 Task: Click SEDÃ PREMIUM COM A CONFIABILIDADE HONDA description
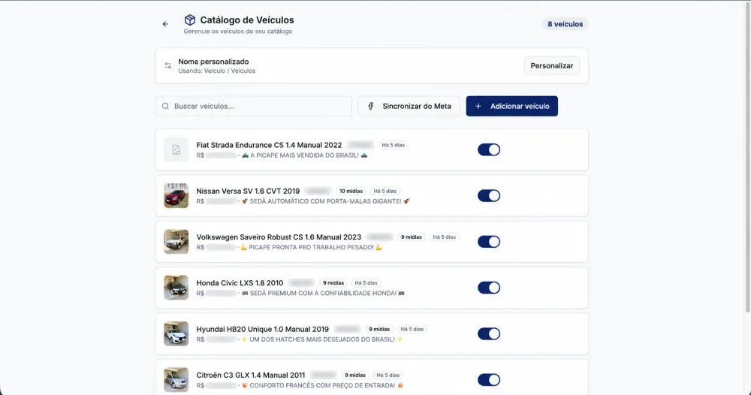coord(323,294)
